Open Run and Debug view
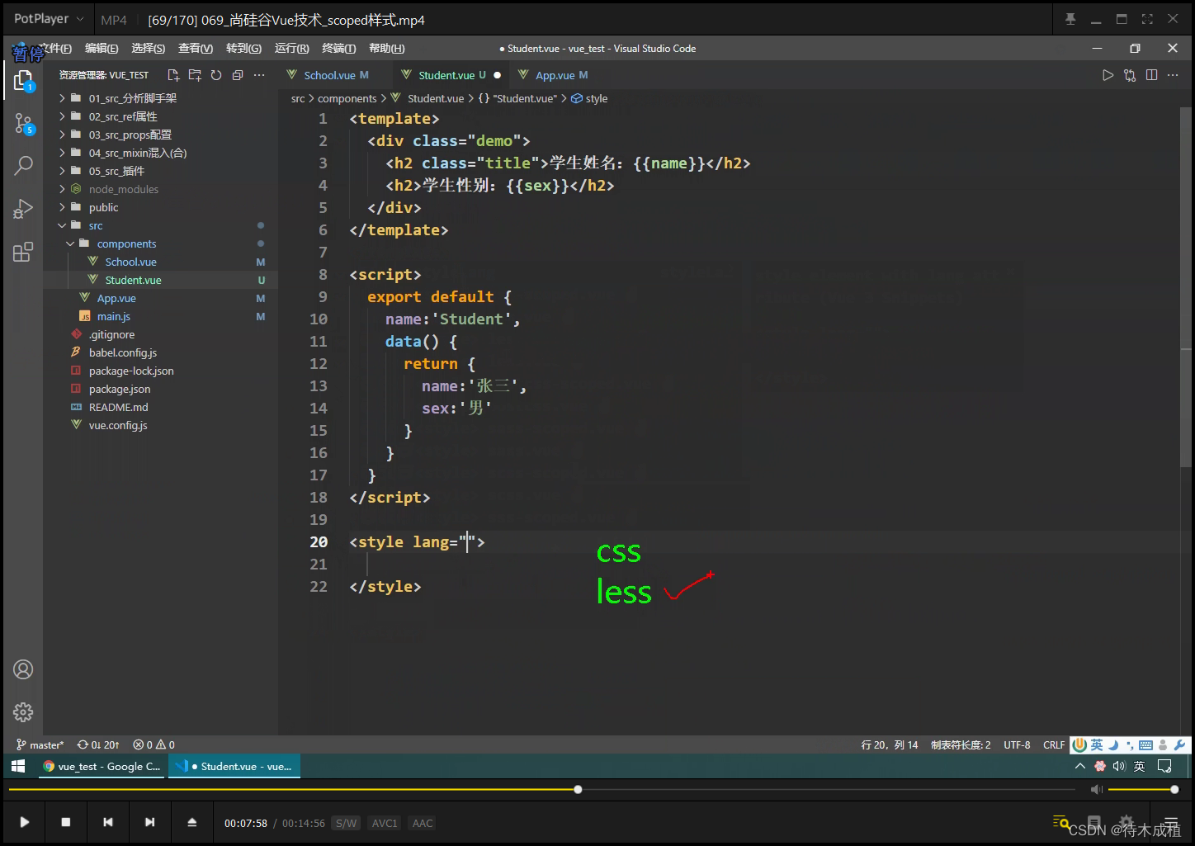This screenshot has width=1195, height=846. point(23,209)
